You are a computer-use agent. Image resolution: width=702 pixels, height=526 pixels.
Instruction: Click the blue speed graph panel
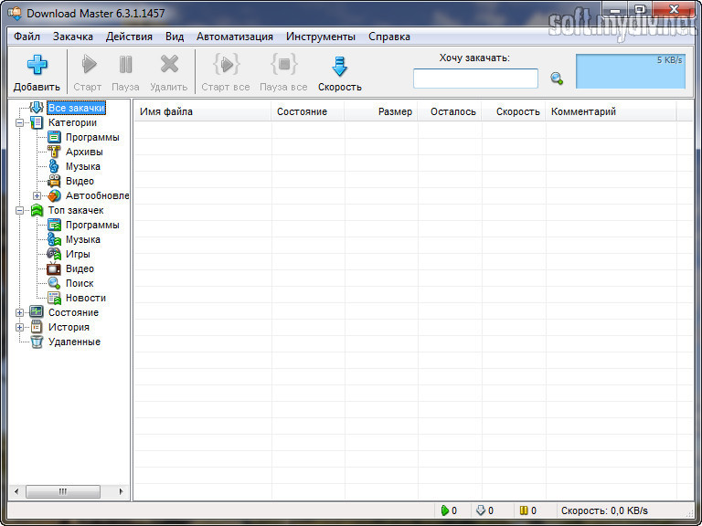631,71
